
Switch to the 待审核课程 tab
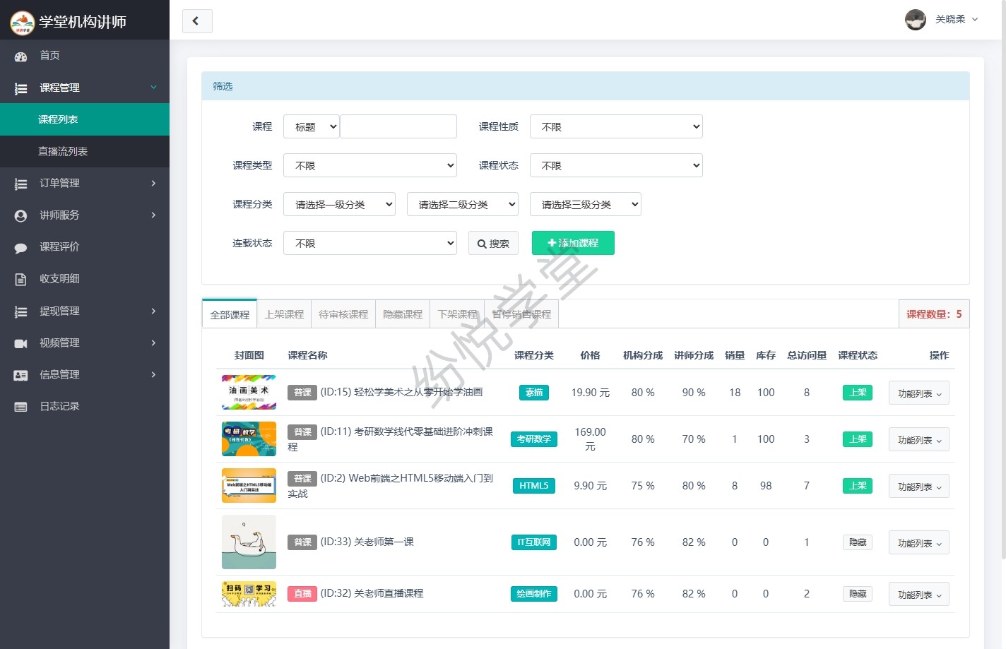pyautogui.click(x=343, y=314)
